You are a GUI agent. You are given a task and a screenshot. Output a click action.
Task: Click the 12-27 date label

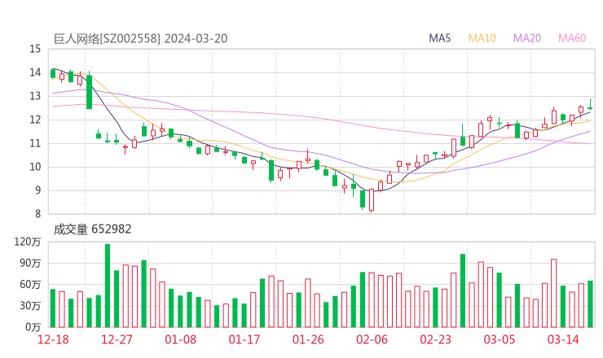pos(117,339)
